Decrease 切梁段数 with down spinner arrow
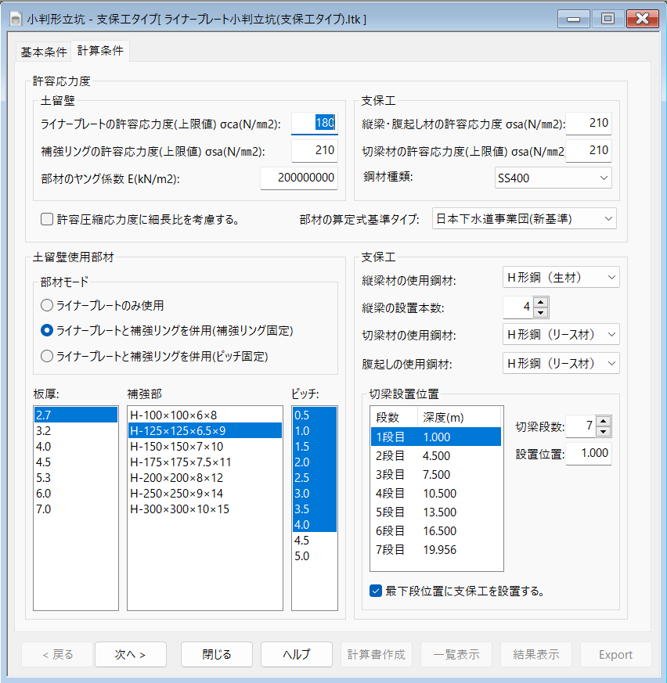 603,432
